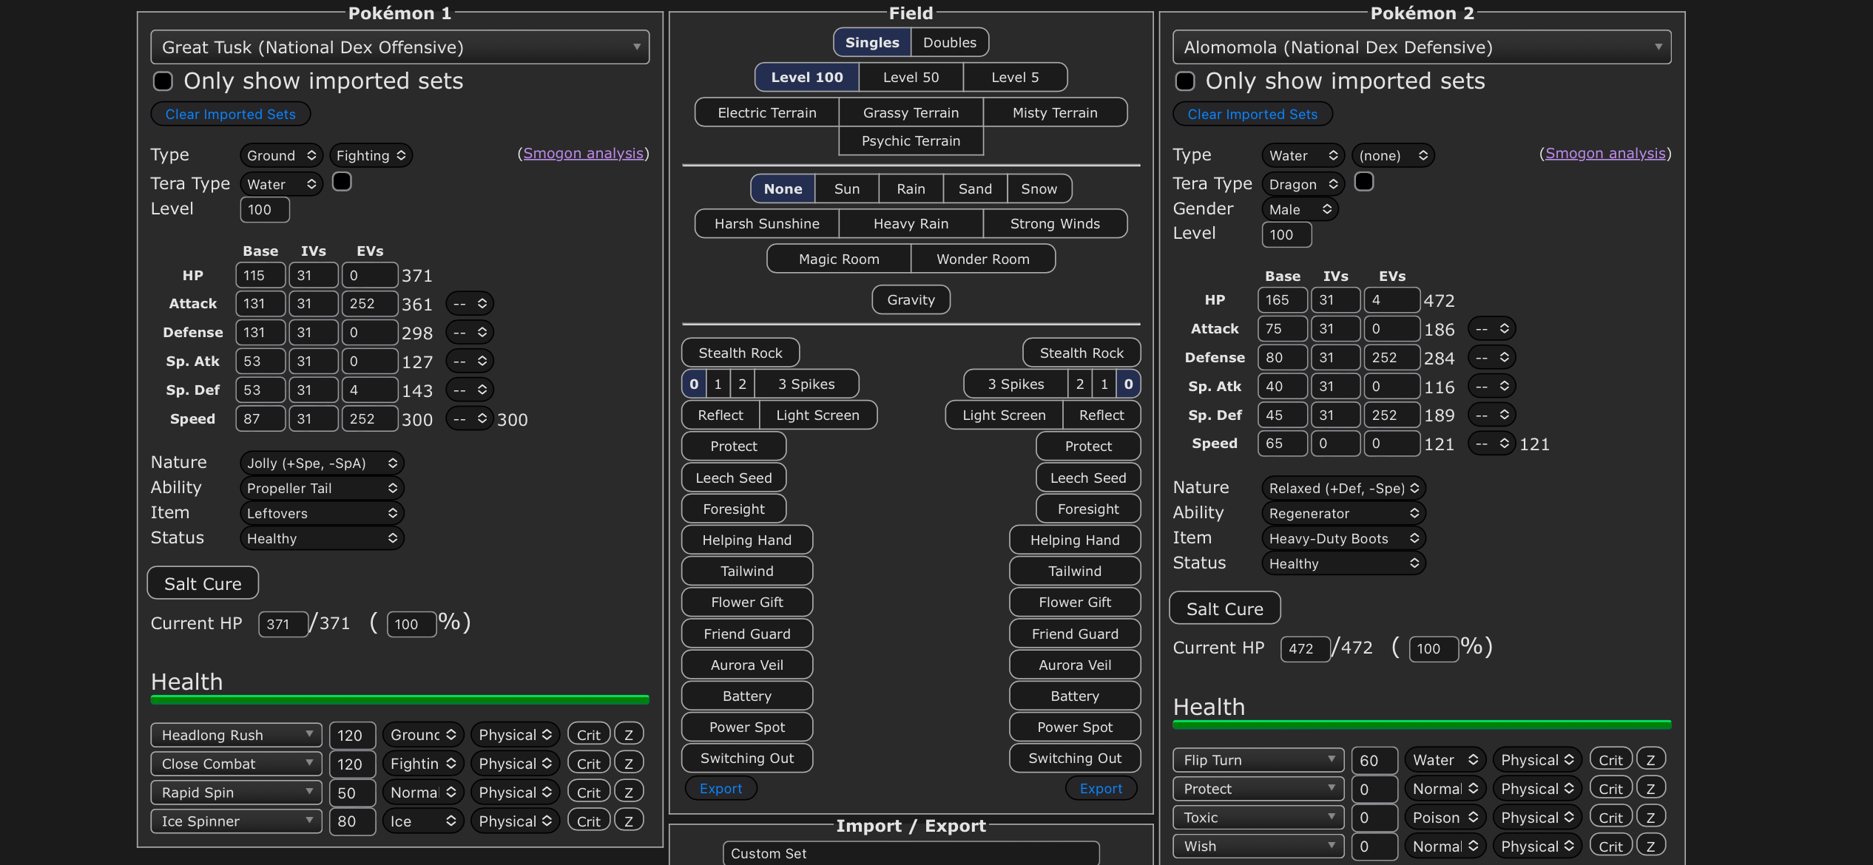
Task: Select left-side 3 Spikes
Action: (x=806, y=384)
